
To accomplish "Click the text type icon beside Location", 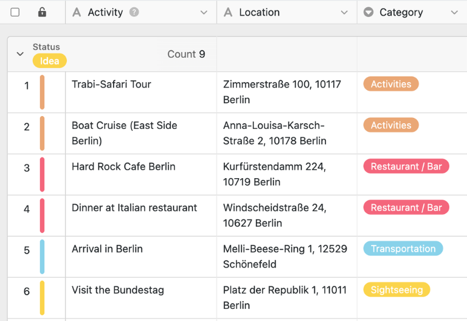I will (x=228, y=12).
